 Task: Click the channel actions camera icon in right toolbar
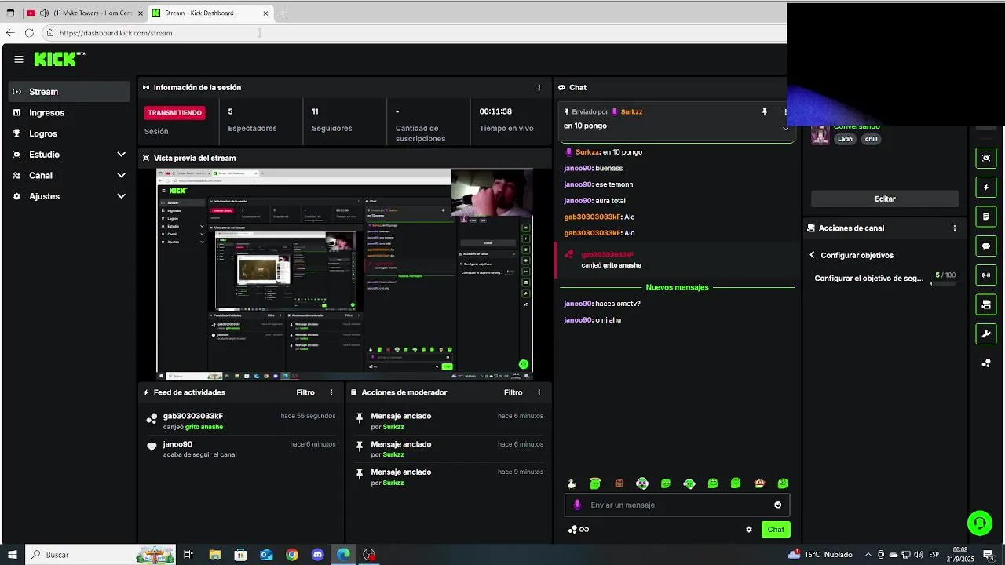click(986, 304)
